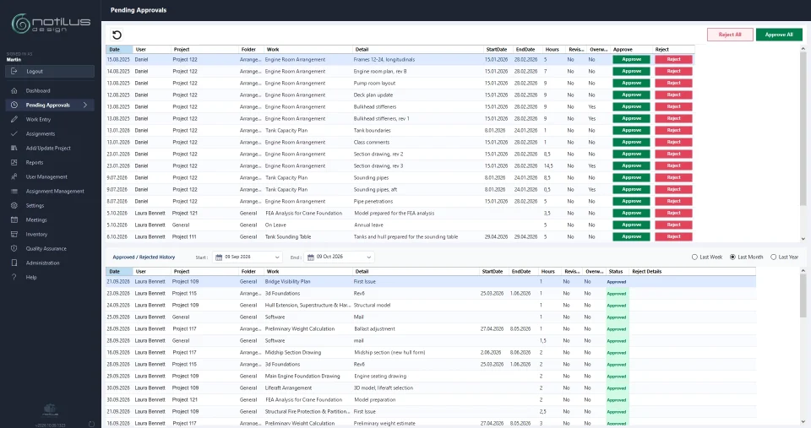Click the Meetings calendar icon
Screen dimensions: 811x428
click(14, 219)
